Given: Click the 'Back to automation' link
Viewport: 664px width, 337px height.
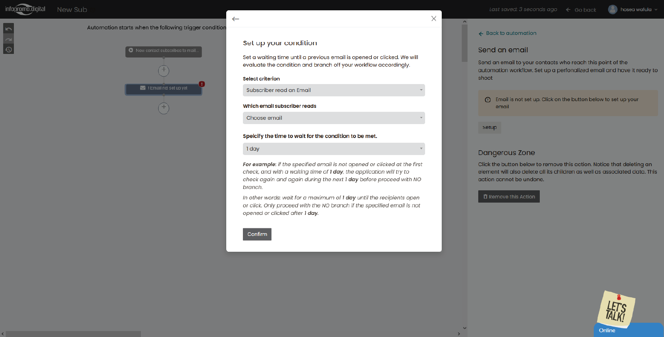Looking at the screenshot, I should (x=507, y=33).
